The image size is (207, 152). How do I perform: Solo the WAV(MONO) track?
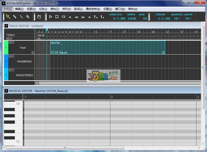coord(13,56)
